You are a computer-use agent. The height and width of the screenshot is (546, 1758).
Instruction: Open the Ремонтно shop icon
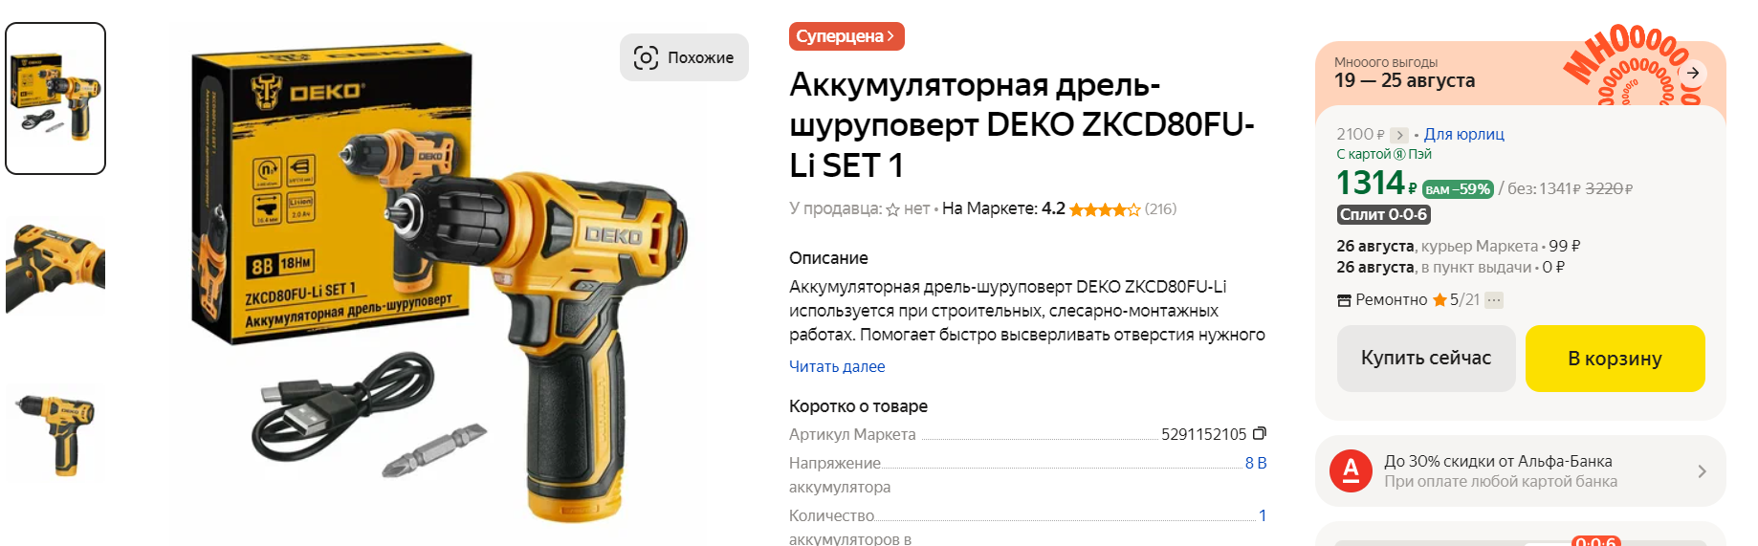tap(1344, 300)
